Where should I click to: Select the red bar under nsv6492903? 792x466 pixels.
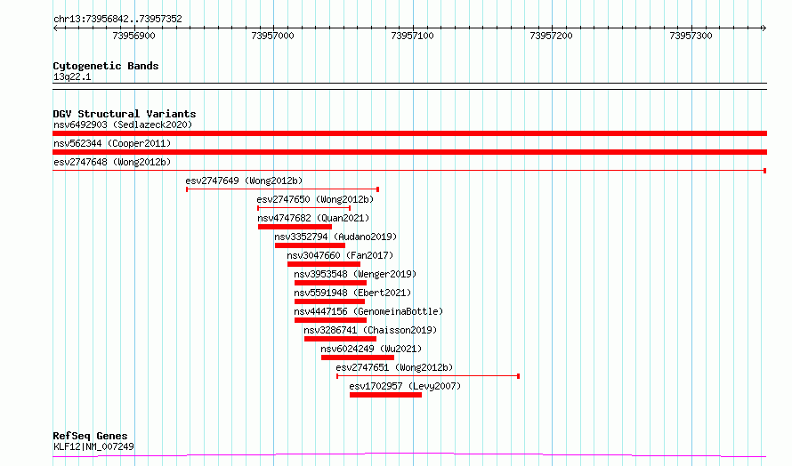point(409,133)
